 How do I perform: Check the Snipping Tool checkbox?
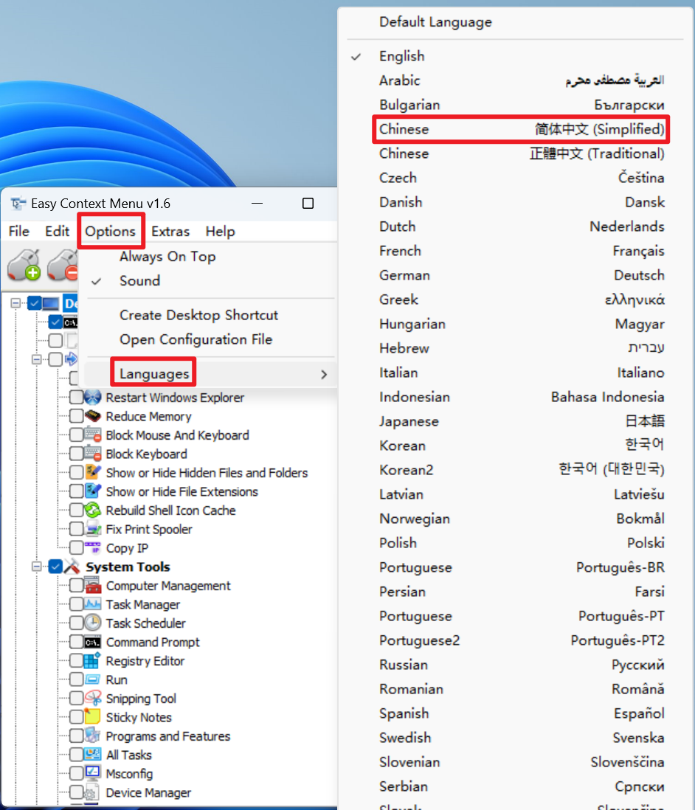pos(77,699)
